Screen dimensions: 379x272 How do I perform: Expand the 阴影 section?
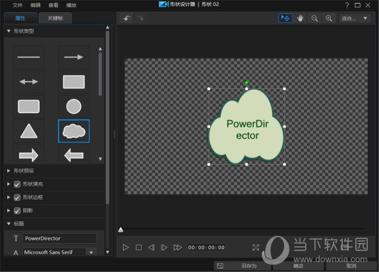point(9,211)
